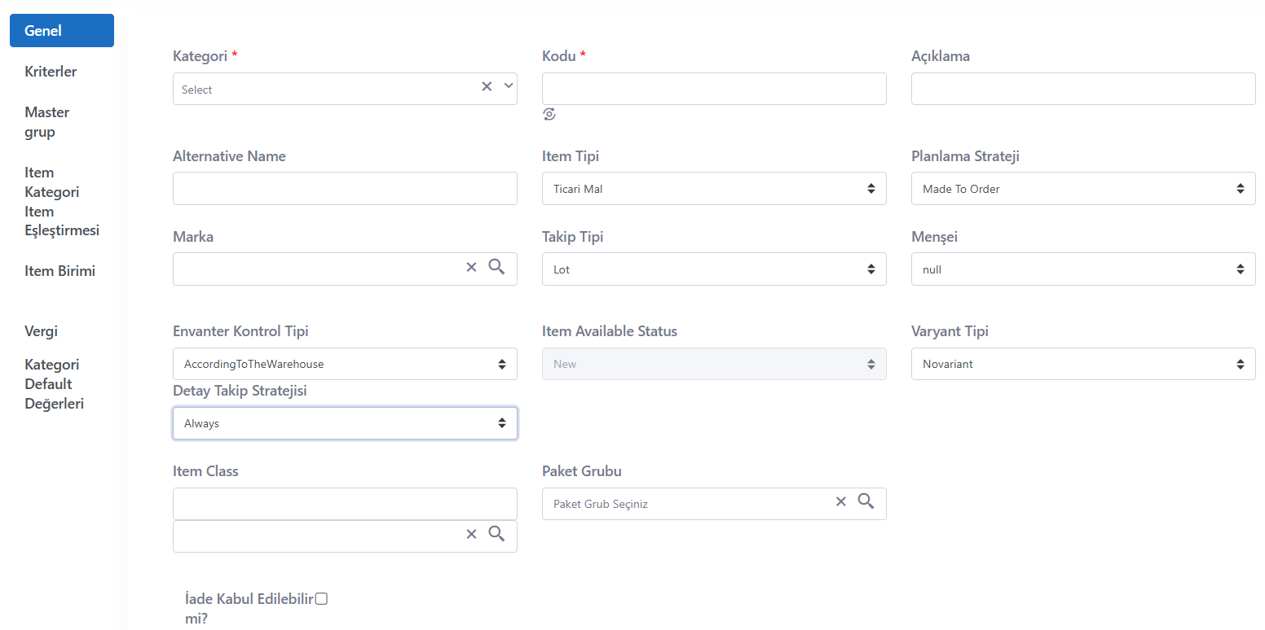This screenshot has height=630, width=1265.
Task: Open the Takip Tipi dropdown
Action: [x=714, y=269]
